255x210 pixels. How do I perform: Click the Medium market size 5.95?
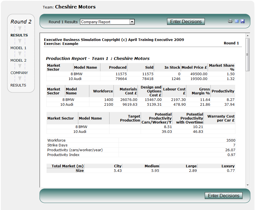pos(155,171)
